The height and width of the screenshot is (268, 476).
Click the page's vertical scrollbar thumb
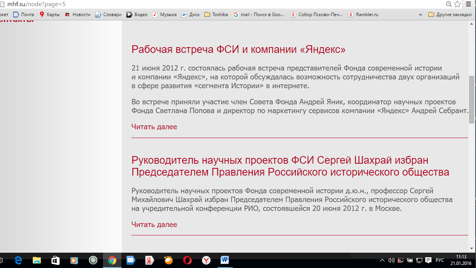pos(471,99)
